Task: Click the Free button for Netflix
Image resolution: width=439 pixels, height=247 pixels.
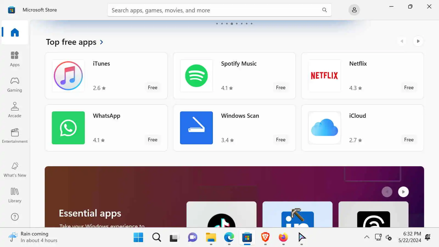Action: pos(409,88)
